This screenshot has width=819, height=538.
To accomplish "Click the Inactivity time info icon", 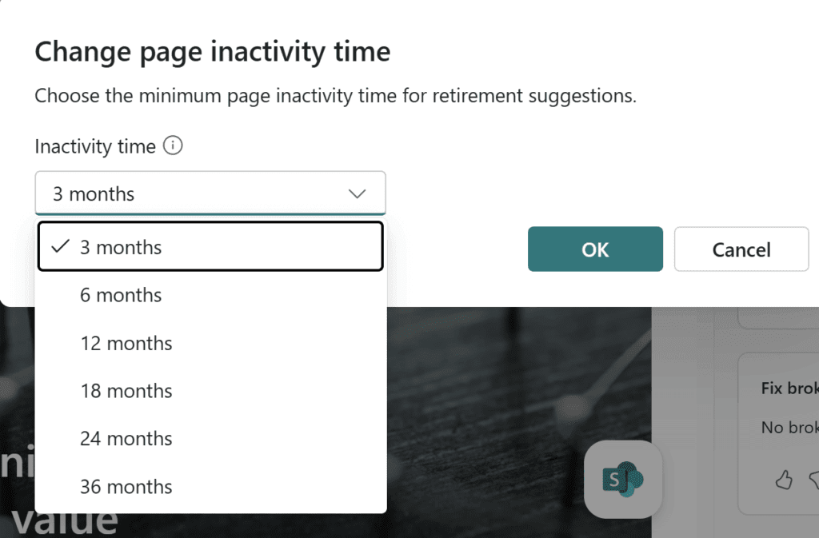I will pyautogui.click(x=173, y=146).
